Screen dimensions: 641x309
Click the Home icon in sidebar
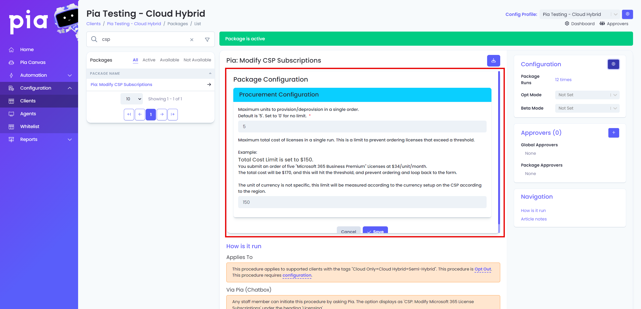11,50
